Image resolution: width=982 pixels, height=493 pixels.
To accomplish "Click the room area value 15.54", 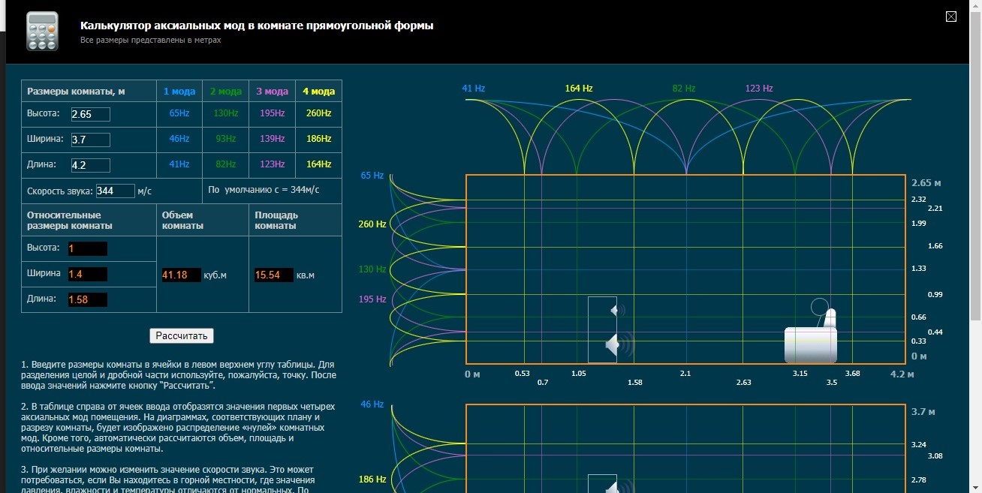I will pos(274,275).
